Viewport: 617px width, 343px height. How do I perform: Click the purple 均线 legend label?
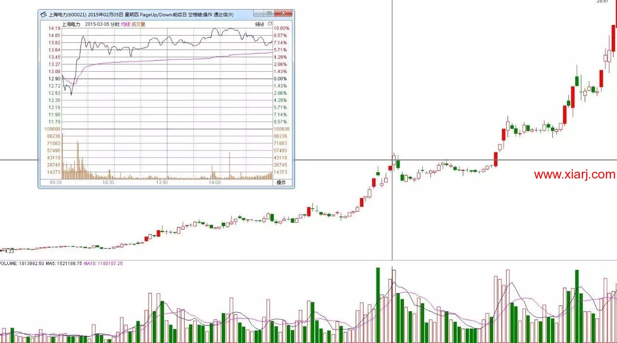[x=125, y=24]
